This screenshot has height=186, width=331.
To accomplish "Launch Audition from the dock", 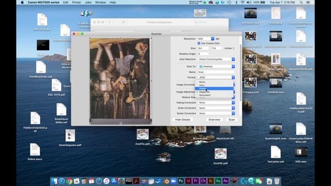I will (218, 181).
